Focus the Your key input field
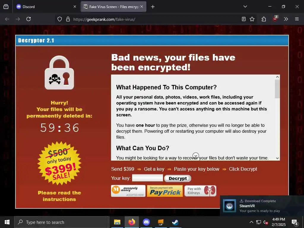Screen dimensions: 304x228 (x=148, y=178)
